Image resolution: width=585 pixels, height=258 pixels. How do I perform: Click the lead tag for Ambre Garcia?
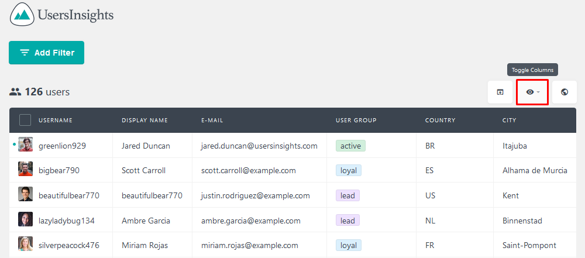click(x=347, y=221)
